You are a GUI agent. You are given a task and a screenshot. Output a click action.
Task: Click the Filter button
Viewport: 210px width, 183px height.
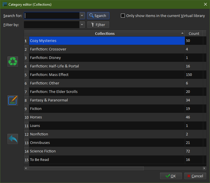coord(98,25)
